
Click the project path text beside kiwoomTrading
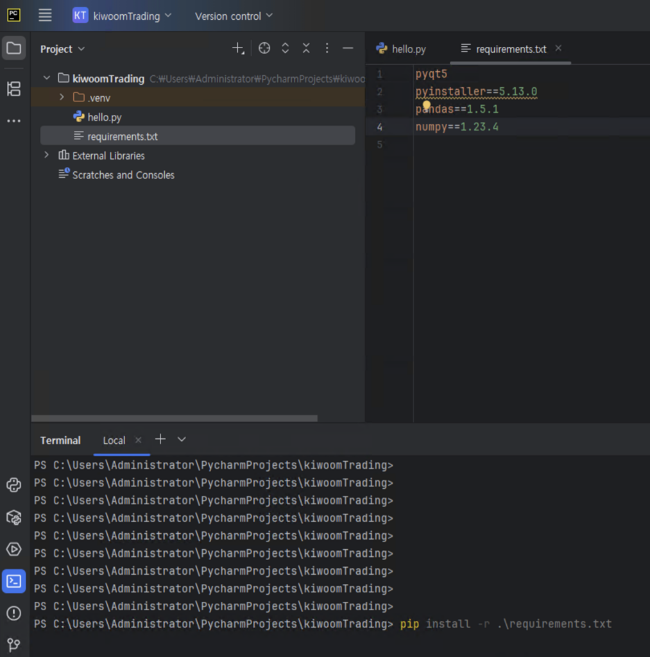point(257,79)
